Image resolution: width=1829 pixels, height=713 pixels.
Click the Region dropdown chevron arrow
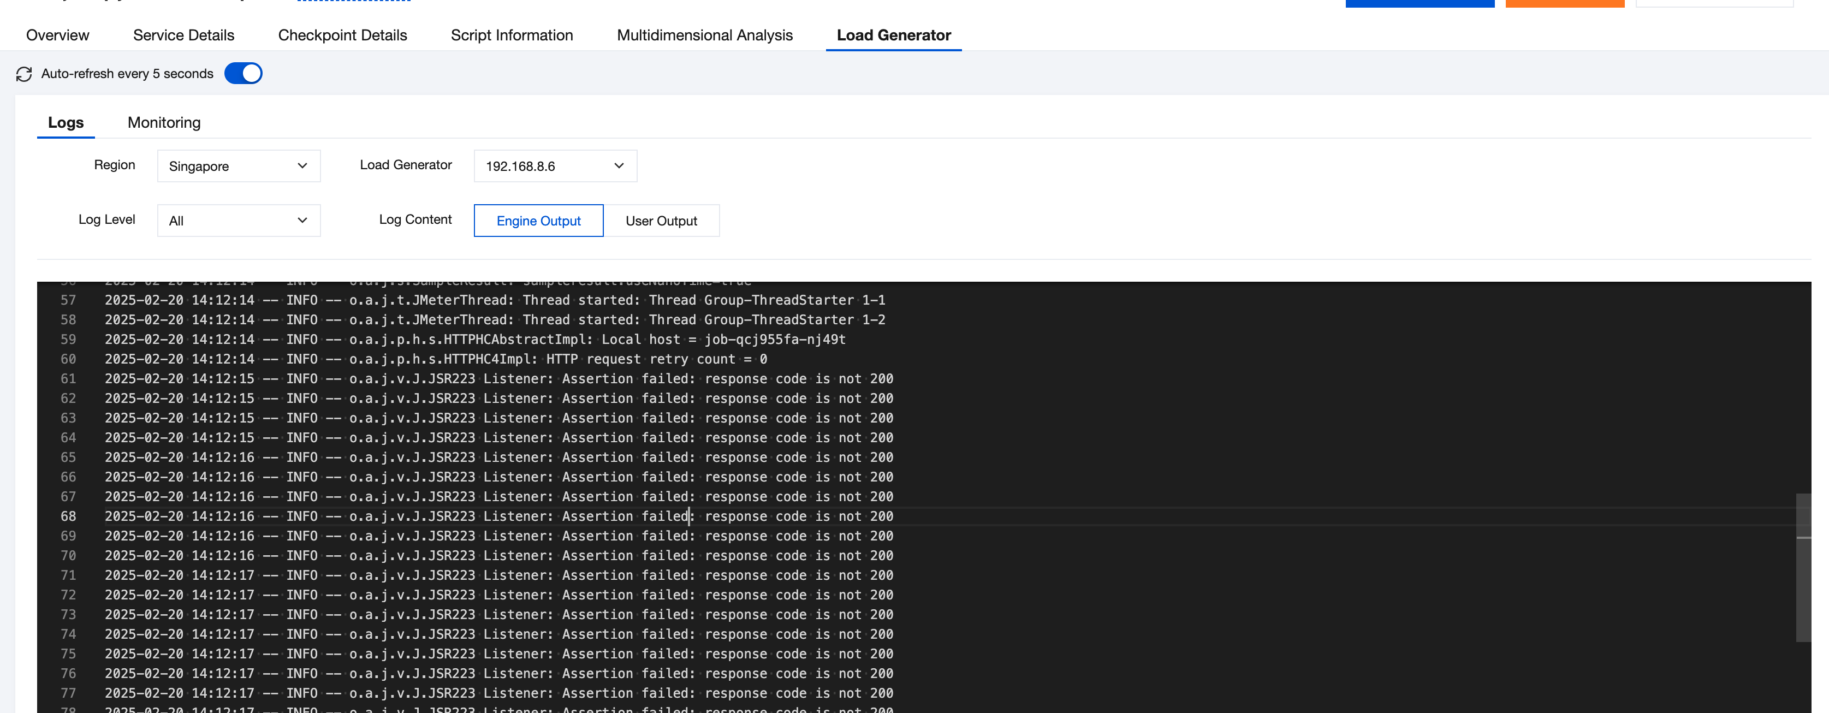click(302, 166)
